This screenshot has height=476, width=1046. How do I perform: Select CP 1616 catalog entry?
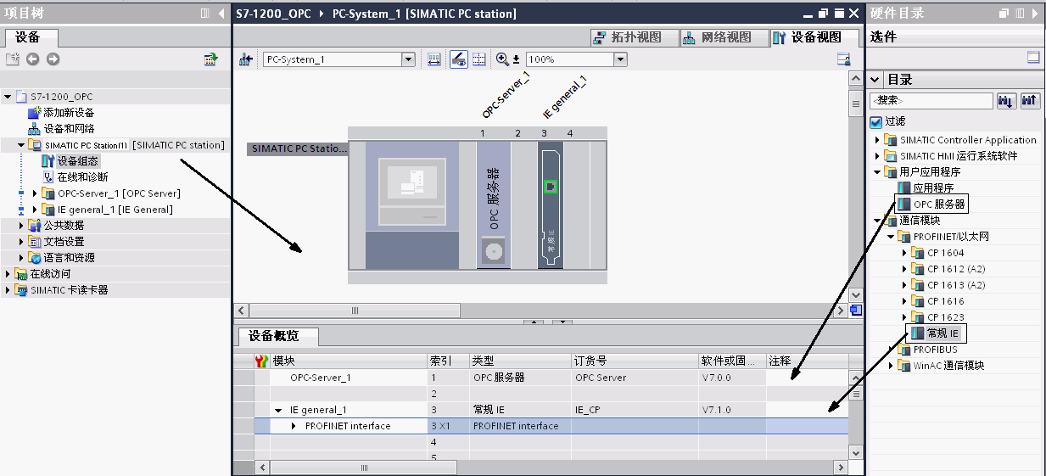(x=945, y=301)
